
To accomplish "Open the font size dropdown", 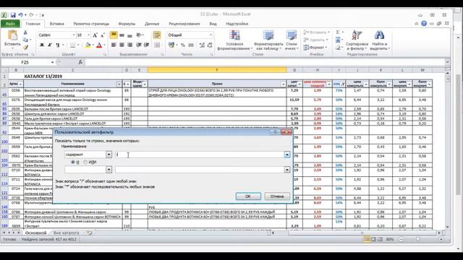I will click(88, 35).
